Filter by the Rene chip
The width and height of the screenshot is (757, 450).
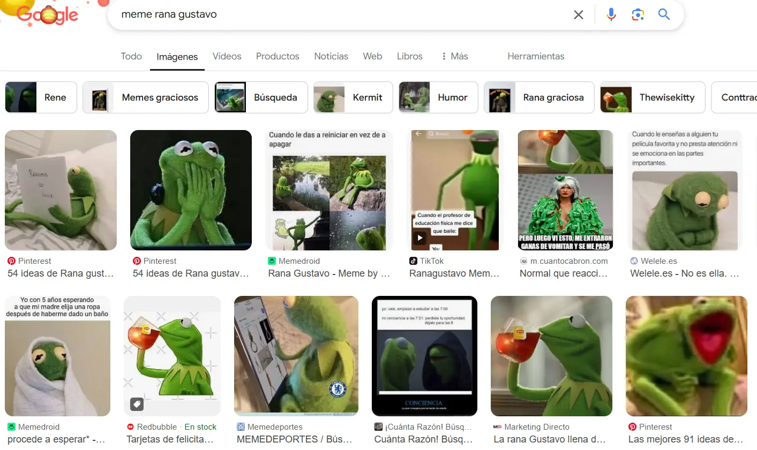(x=41, y=97)
